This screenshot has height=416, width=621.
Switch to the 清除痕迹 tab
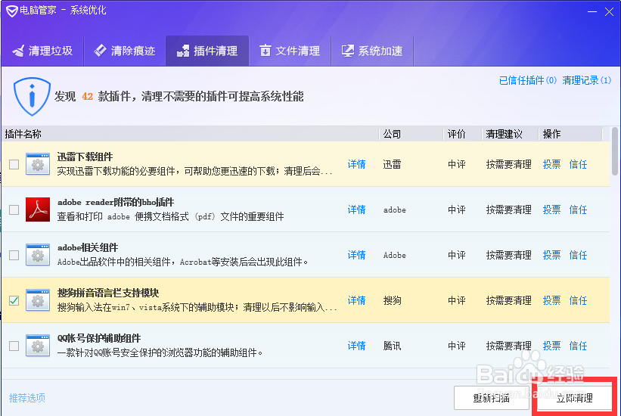pyautogui.click(x=125, y=51)
